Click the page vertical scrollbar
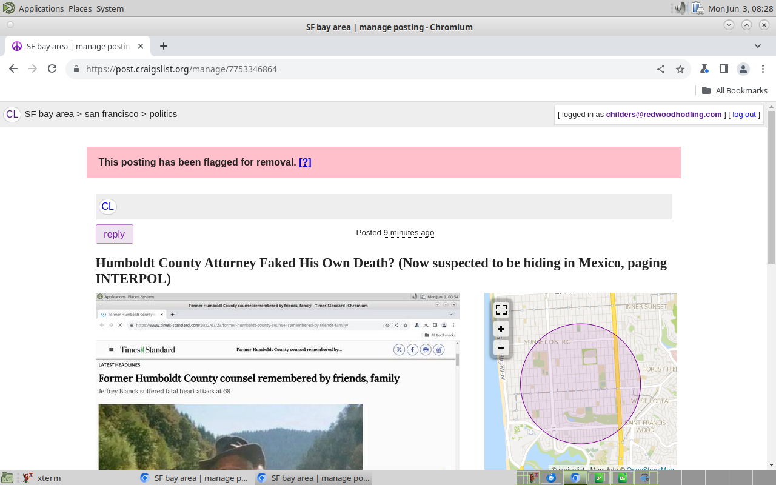Viewport: 776px width, 485px height. 771,187
